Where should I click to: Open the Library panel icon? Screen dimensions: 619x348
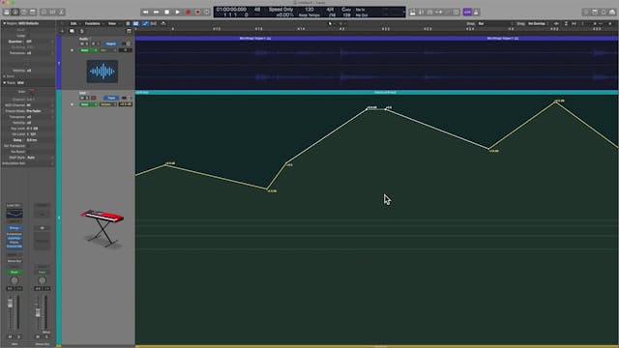click(x=7, y=13)
